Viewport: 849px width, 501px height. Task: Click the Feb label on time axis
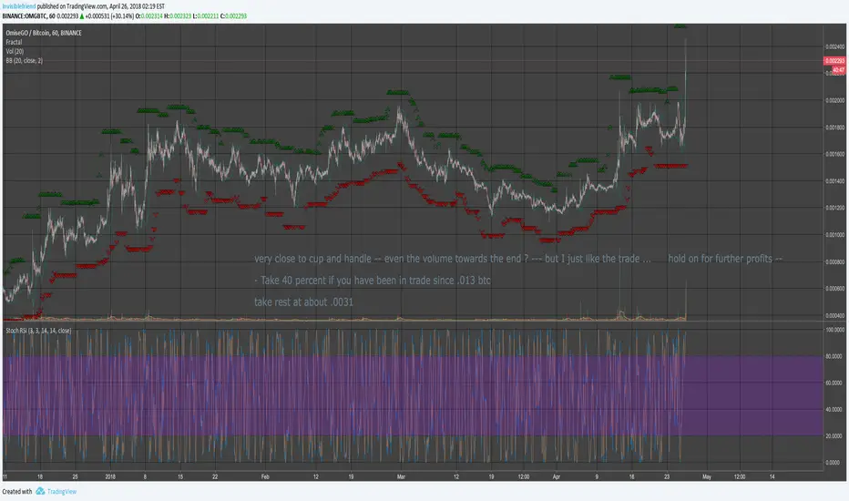point(265,477)
